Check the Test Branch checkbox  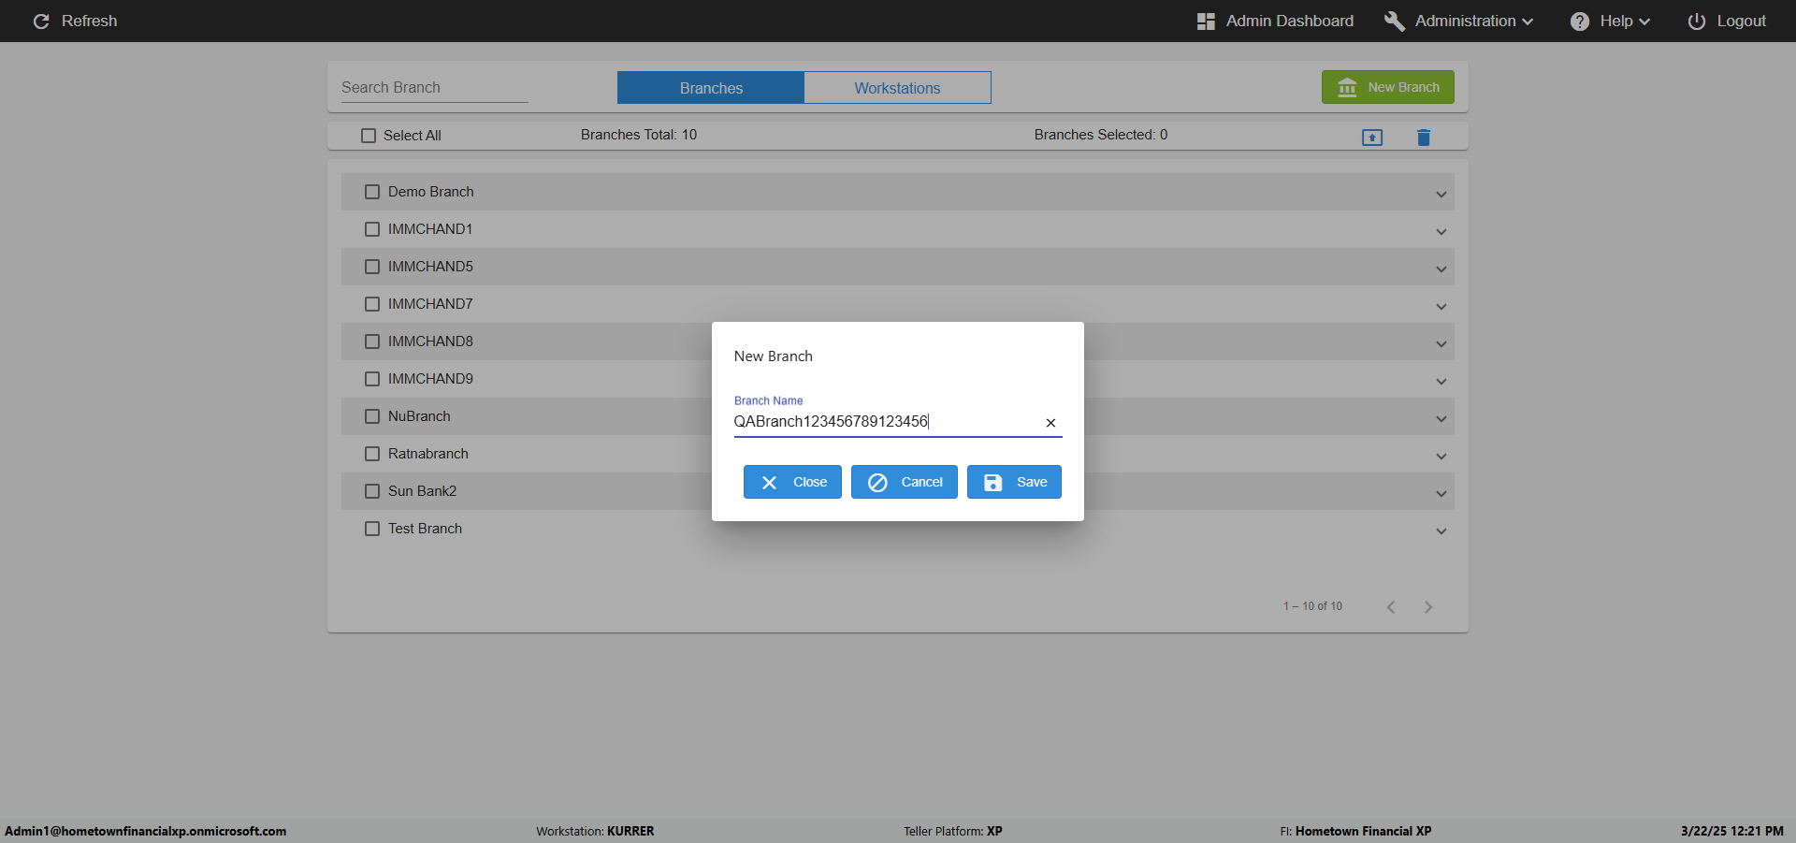372,529
